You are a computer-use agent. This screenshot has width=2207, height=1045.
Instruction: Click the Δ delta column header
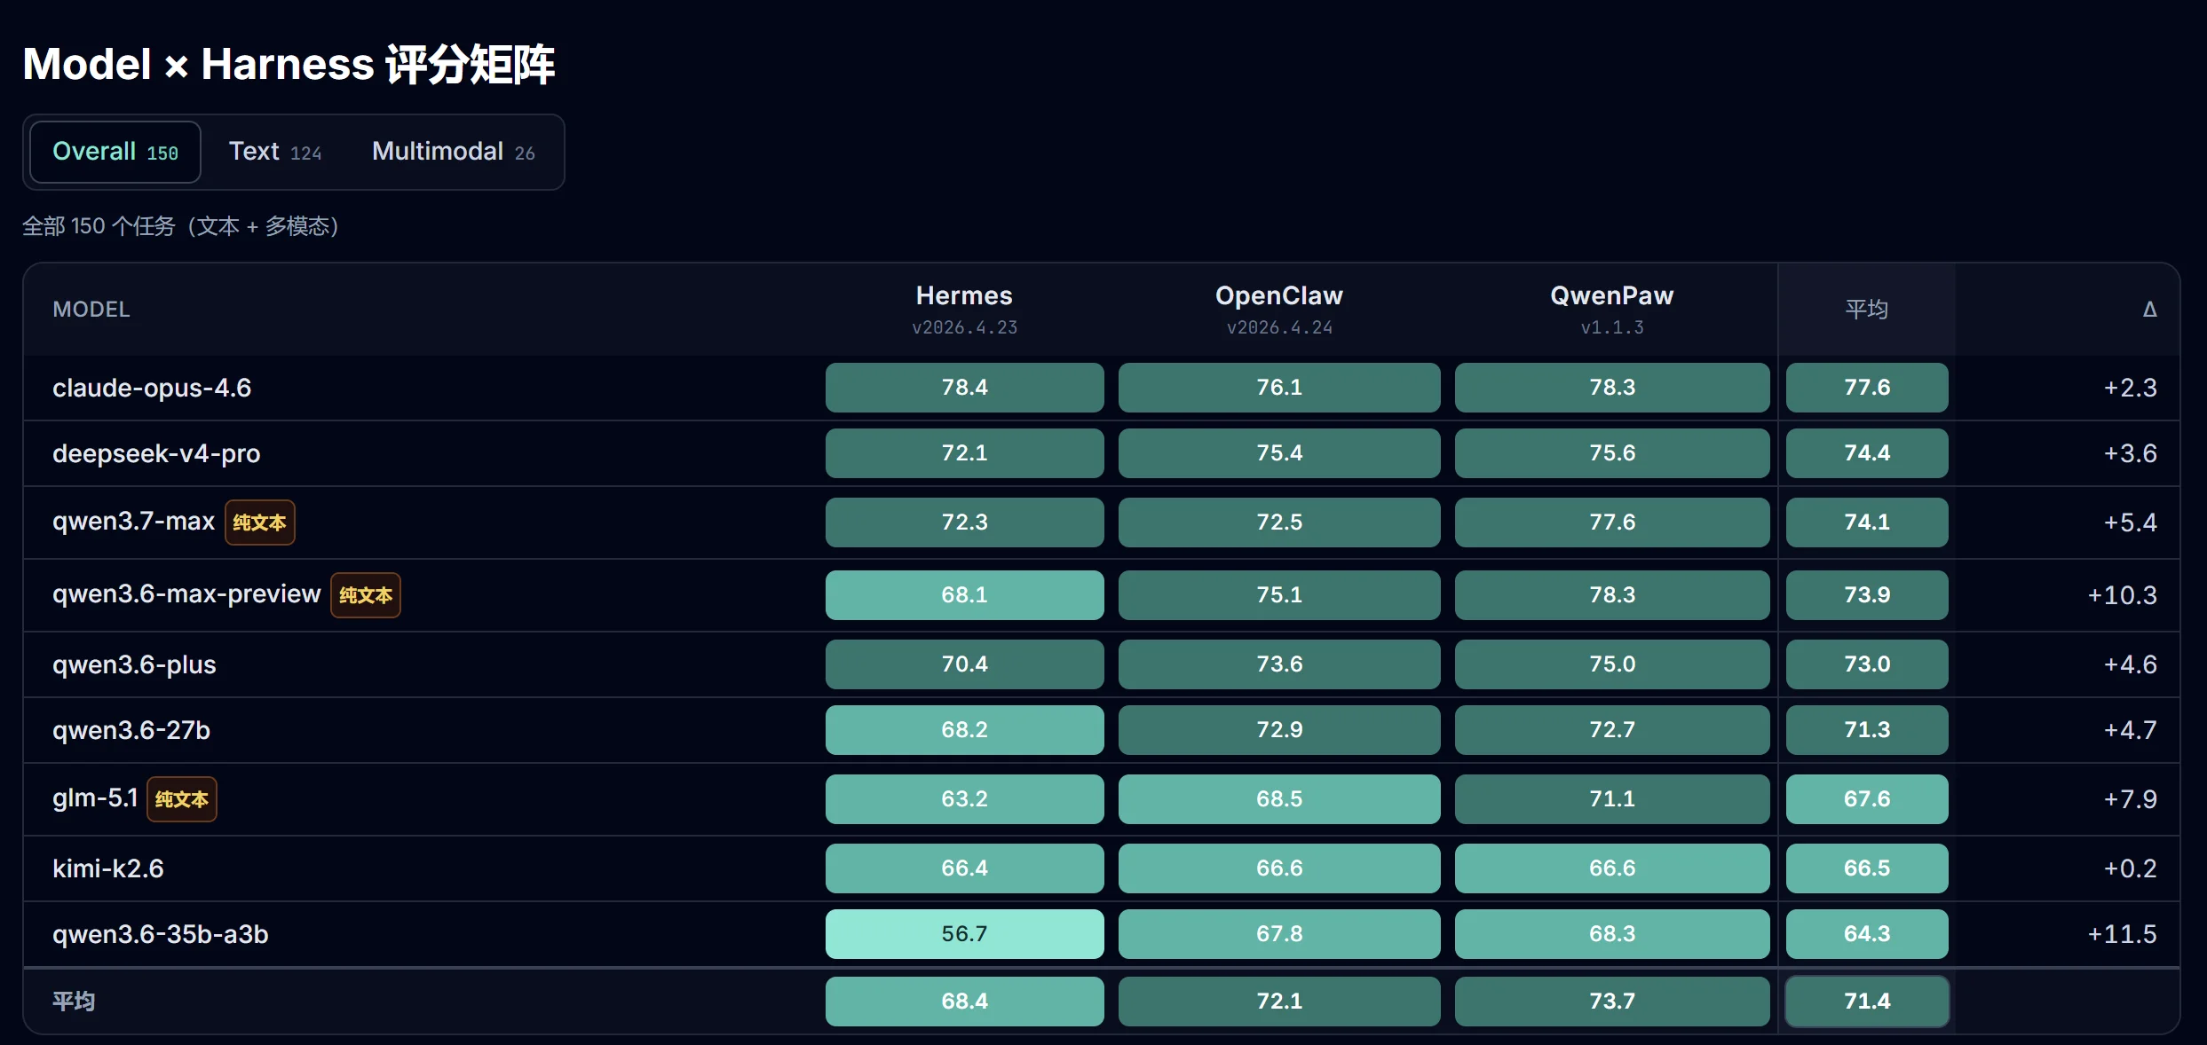tap(2149, 310)
